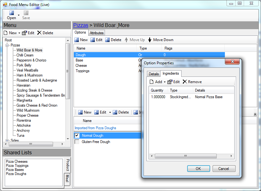Viewport: 261px width, 191px height.
Task: Switch to the Attributes tab
Action: coord(96,33)
